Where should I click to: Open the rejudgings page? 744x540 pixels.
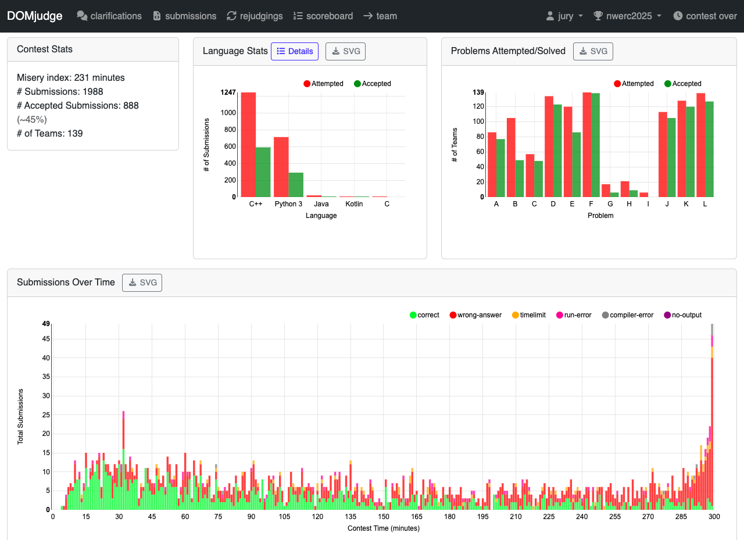pyautogui.click(x=255, y=16)
